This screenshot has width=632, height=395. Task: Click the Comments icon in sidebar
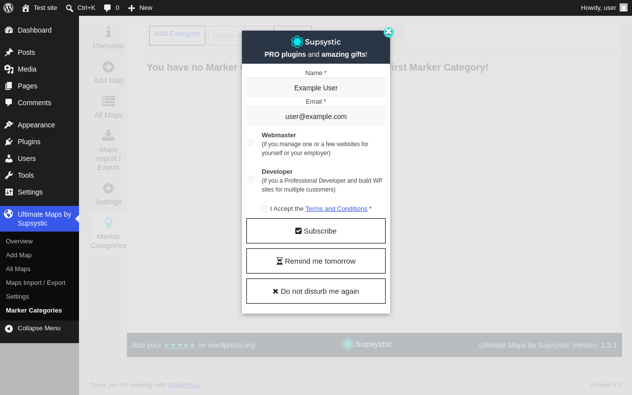pyautogui.click(x=9, y=103)
